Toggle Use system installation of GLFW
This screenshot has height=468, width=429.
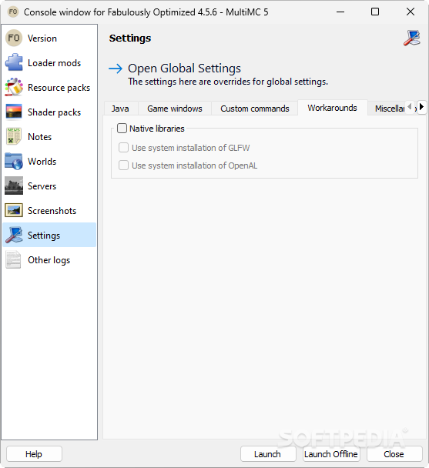pyautogui.click(x=123, y=148)
